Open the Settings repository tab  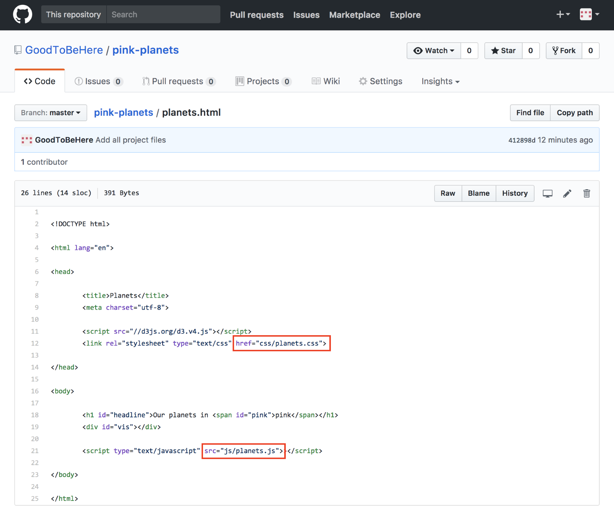(x=380, y=81)
